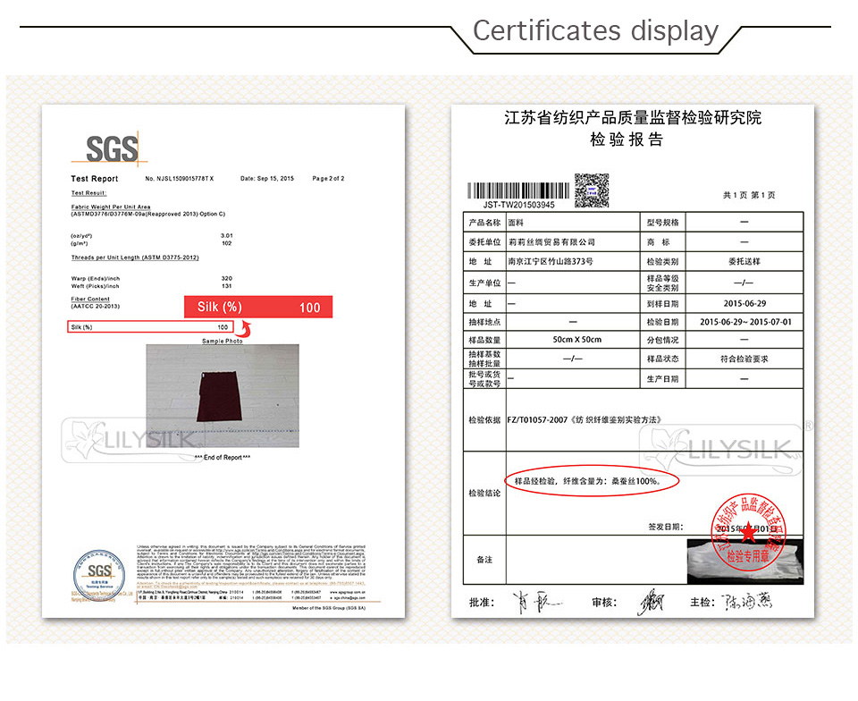Screen dimensions: 858x701
Task: Click the red Silk (%) 100 banner
Action: pos(257,308)
